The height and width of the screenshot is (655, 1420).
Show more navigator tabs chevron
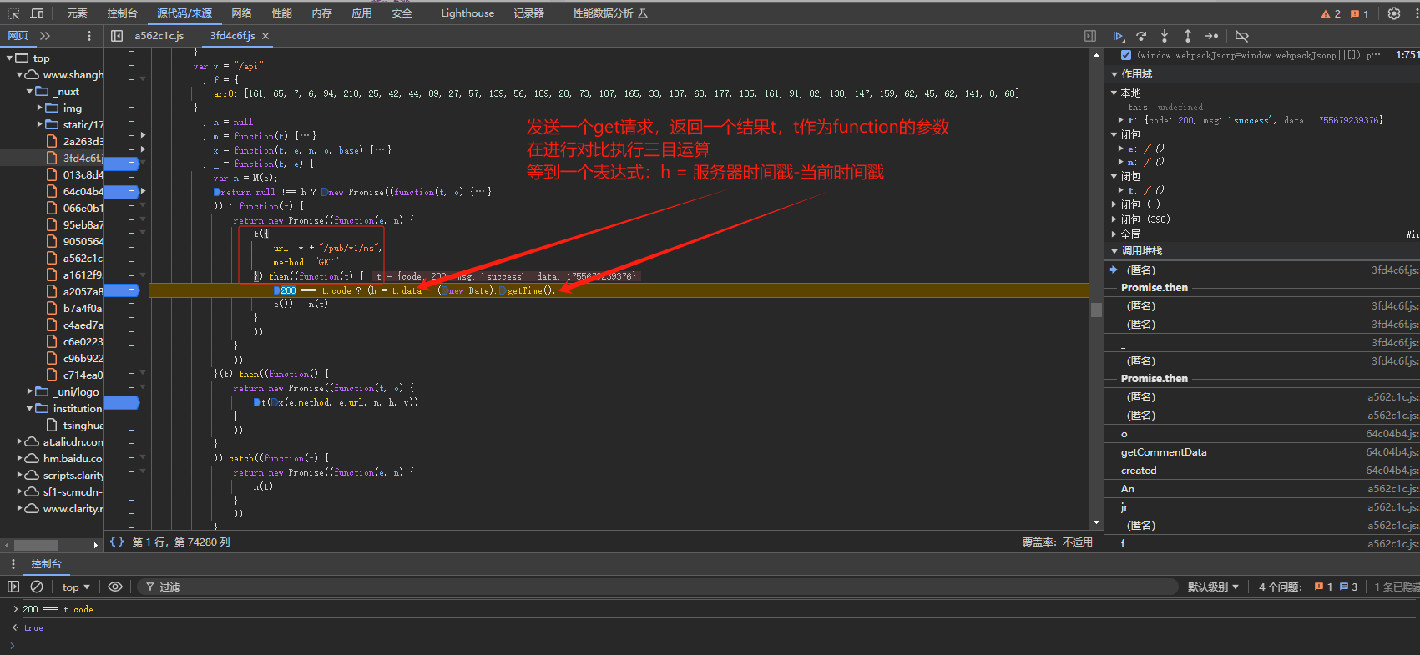click(45, 36)
